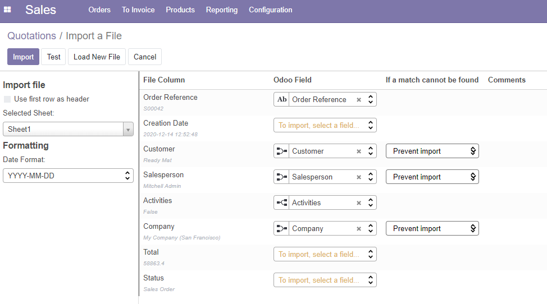The height and width of the screenshot is (304, 547).
Task: Expand the Date Format selector
Action: 68,176
